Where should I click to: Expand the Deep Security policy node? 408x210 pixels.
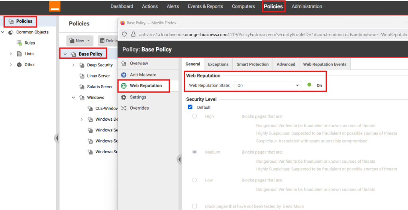[73, 65]
